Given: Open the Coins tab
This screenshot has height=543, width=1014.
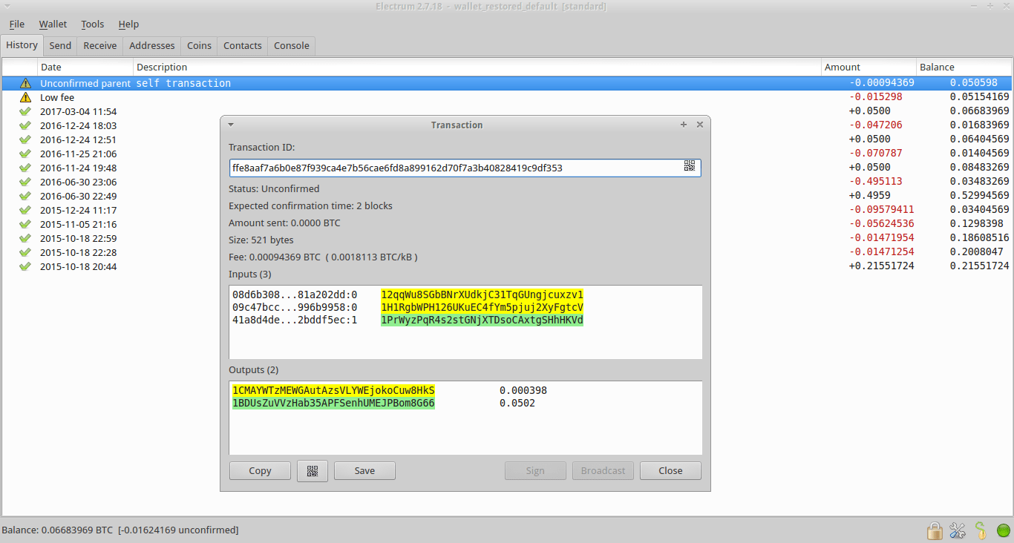Looking at the screenshot, I should tap(199, 45).
